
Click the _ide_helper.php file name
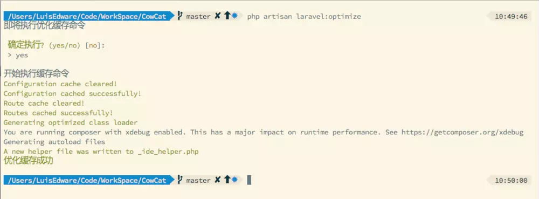click(168, 152)
